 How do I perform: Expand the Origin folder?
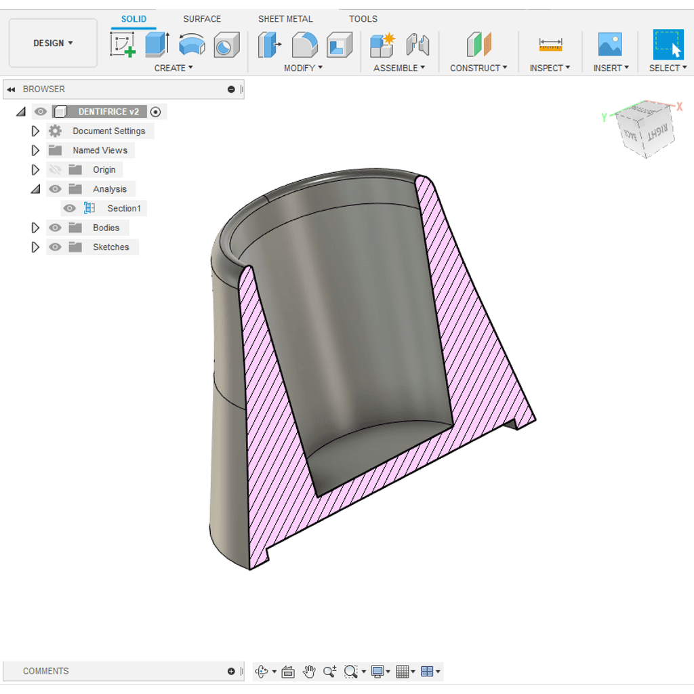pos(35,169)
